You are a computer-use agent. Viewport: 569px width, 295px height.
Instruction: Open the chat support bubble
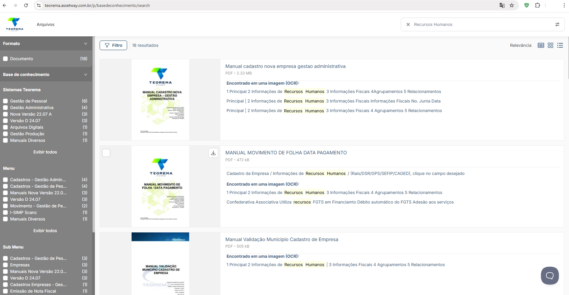tap(550, 276)
